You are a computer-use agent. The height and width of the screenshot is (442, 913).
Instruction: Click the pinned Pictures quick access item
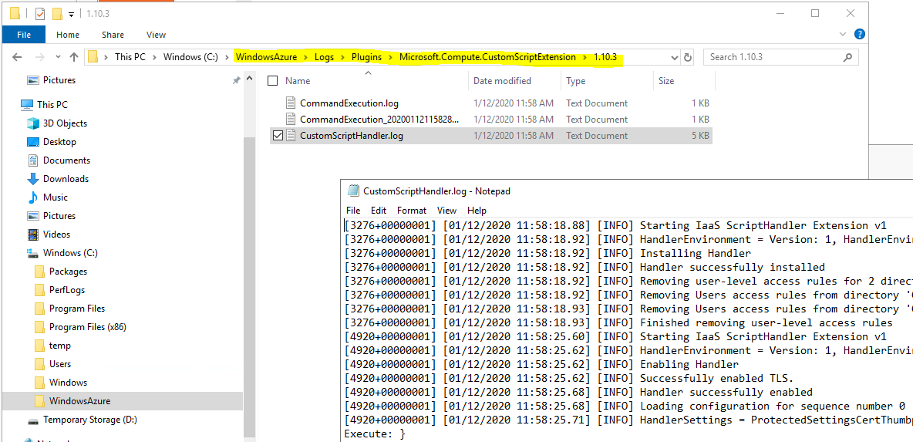(59, 80)
